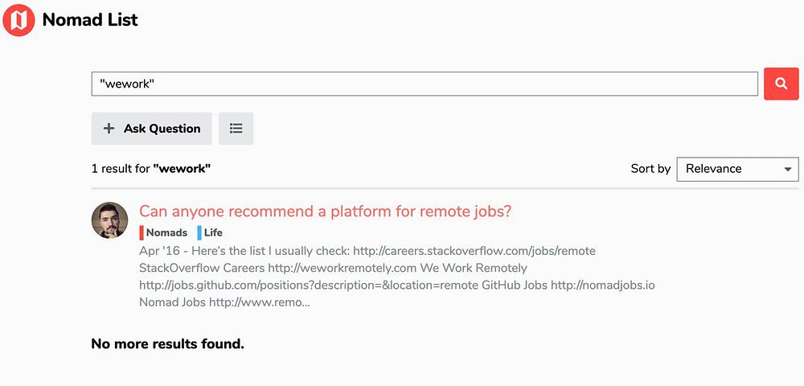Screen dimensions: 804x386
Task: Click the result snippet text from Apr '16
Action: [x=367, y=251]
